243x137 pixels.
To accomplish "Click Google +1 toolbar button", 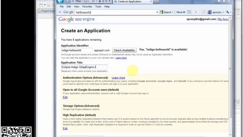I will 189,12.
